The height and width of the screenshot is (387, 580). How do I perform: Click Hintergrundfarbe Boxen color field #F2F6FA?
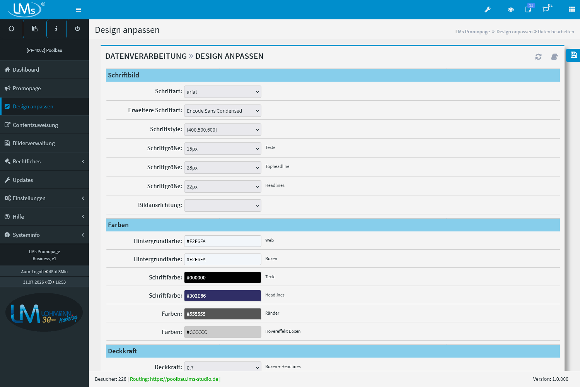pos(223,259)
